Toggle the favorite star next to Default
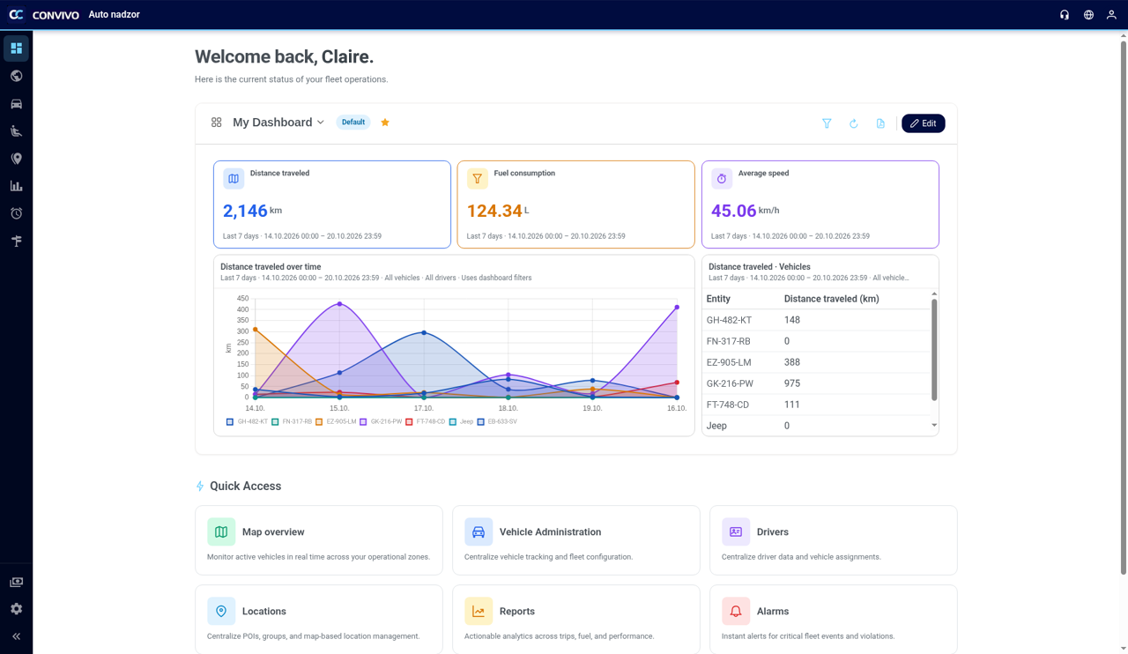 [385, 123]
